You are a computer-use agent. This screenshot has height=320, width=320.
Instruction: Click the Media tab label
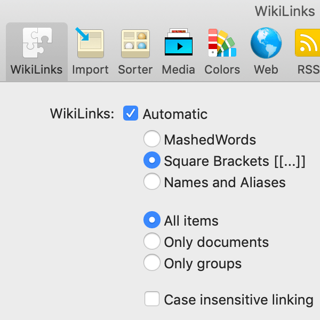click(x=178, y=69)
